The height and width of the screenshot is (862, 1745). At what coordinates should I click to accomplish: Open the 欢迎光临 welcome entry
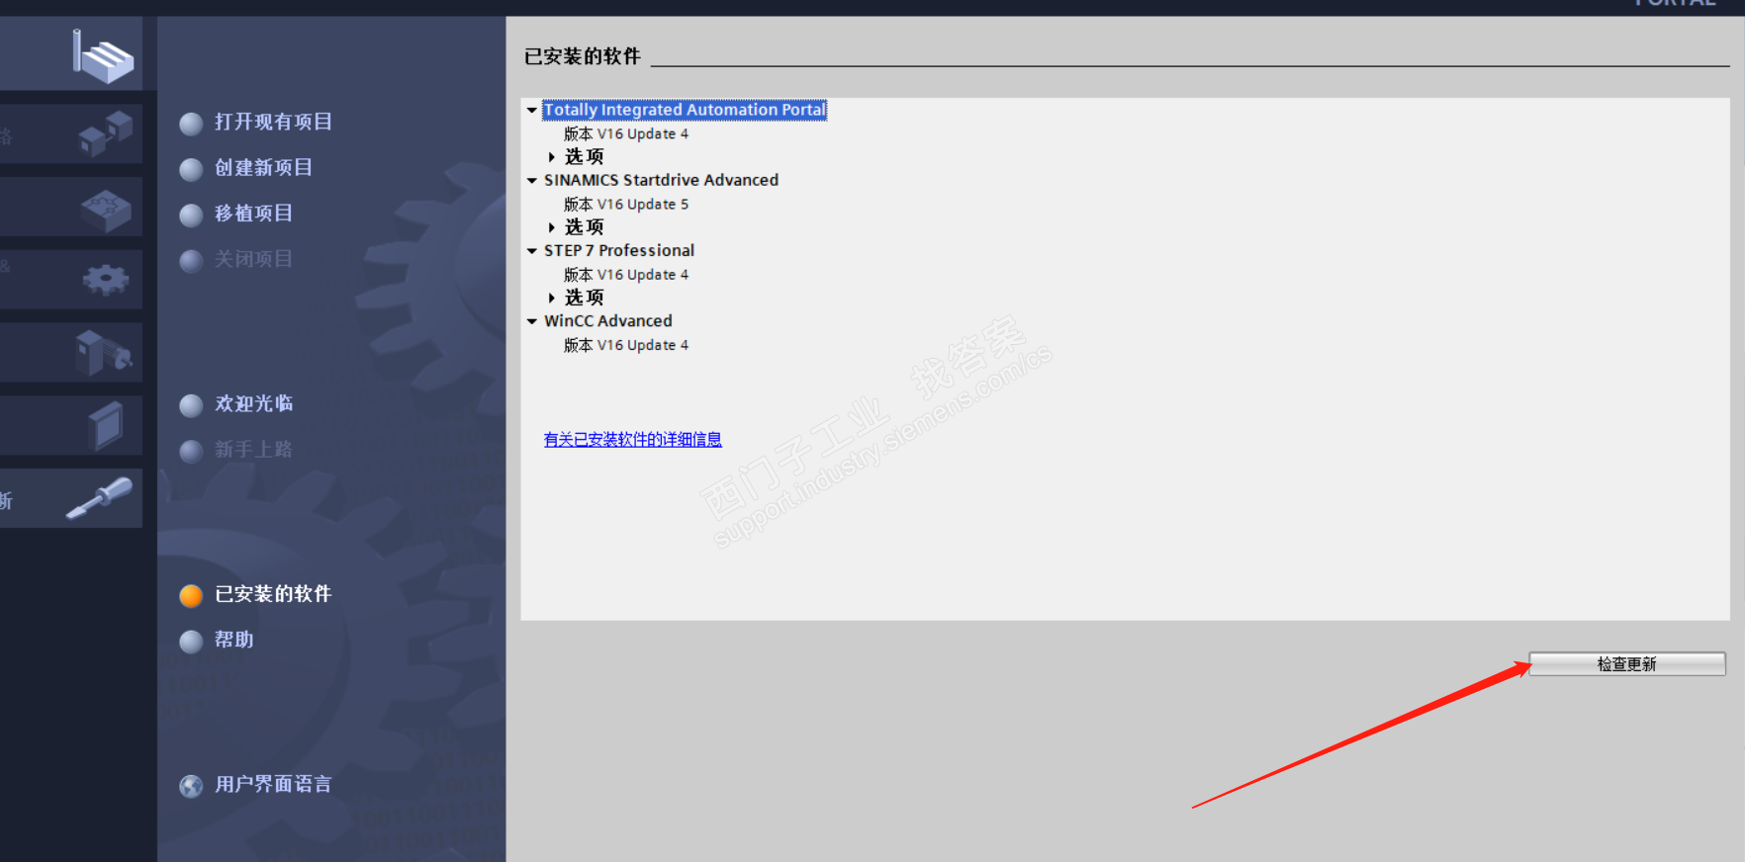[x=253, y=404]
